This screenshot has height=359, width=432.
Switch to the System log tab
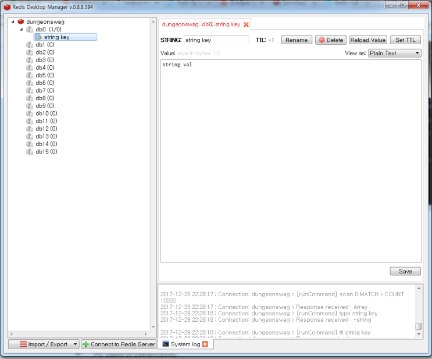coord(185,344)
